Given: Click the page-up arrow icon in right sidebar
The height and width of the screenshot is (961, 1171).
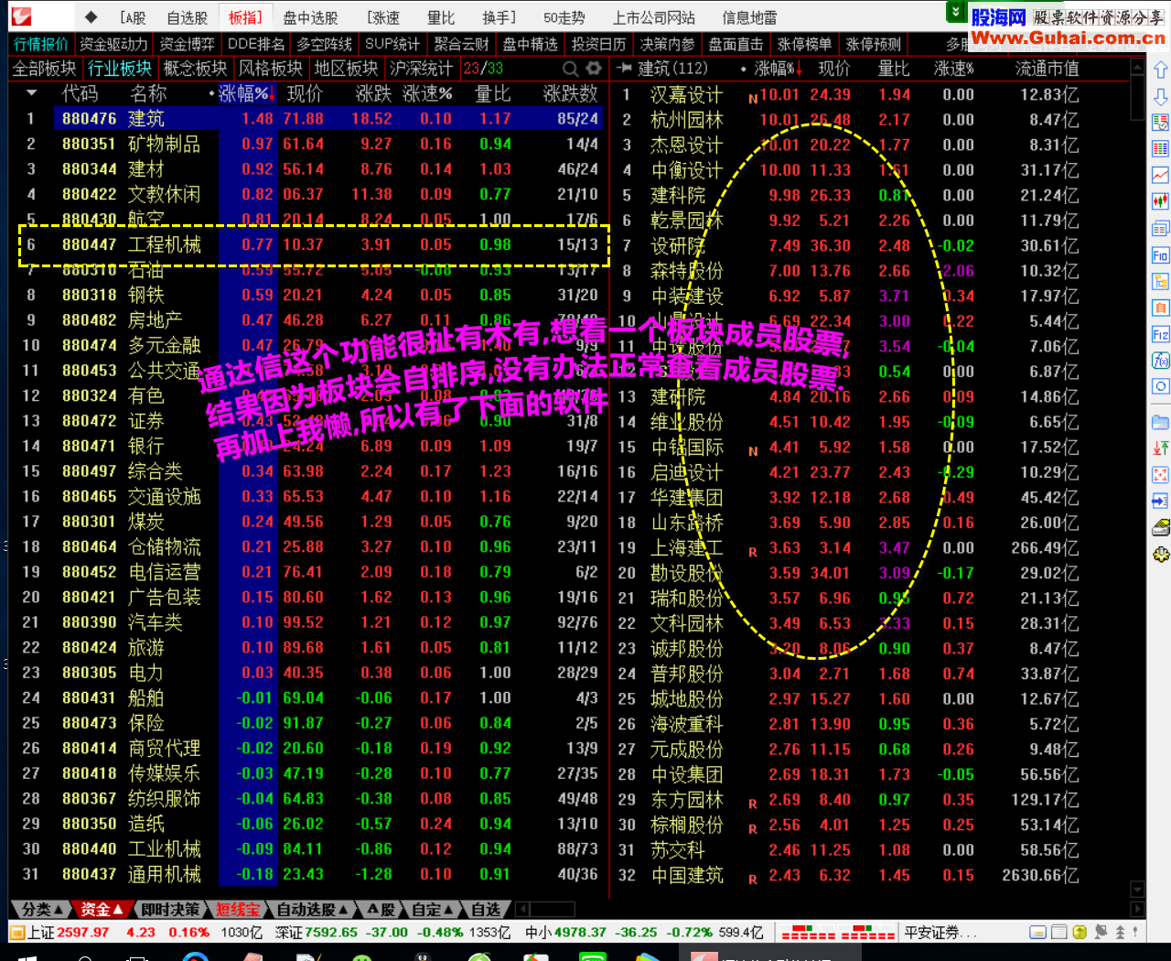Looking at the screenshot, I should coord(1160,70).
